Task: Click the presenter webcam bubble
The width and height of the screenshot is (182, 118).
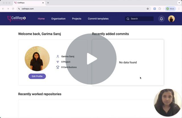Action: click(167, 103)
